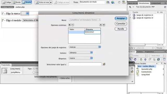Image resolution: width=167 pixels, height=94 pixels.
Task: Click the Etiqueta text field
Action: coord(92,32)
